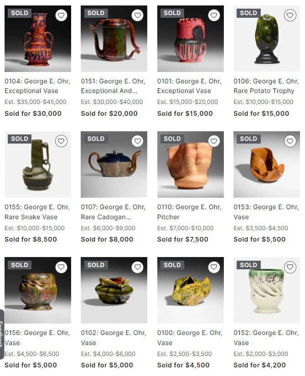Heart the lot 0100 yellow Vase
The image size is (305, 376).
[x=214, y=267]
